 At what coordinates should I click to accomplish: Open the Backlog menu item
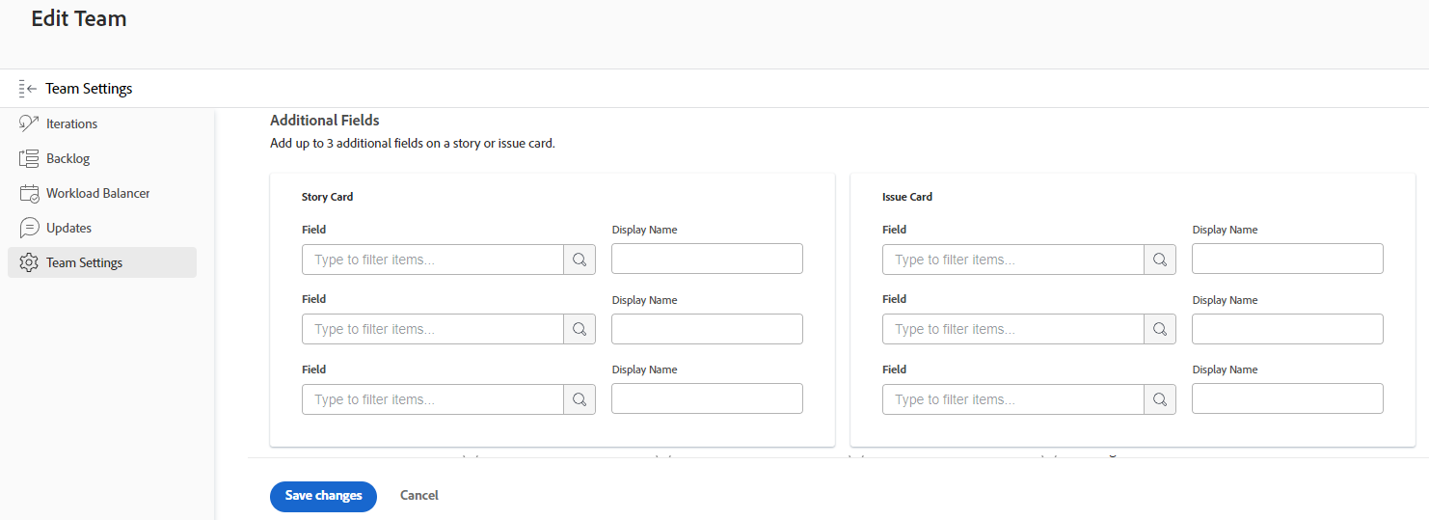(x=67, y=158)
